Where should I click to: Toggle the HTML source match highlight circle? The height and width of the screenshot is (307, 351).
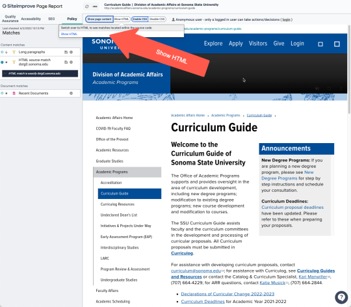[x=2, y=62]
